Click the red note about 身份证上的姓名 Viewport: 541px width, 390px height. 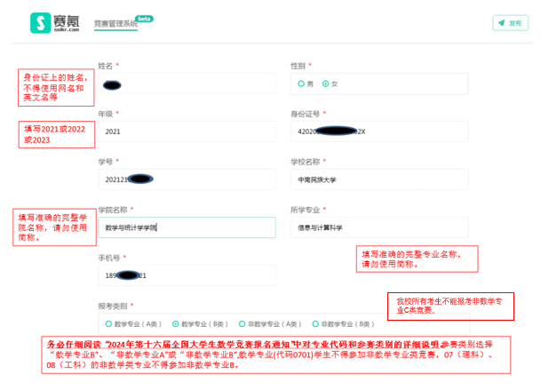pyautogui.click(x=53, y=89)
